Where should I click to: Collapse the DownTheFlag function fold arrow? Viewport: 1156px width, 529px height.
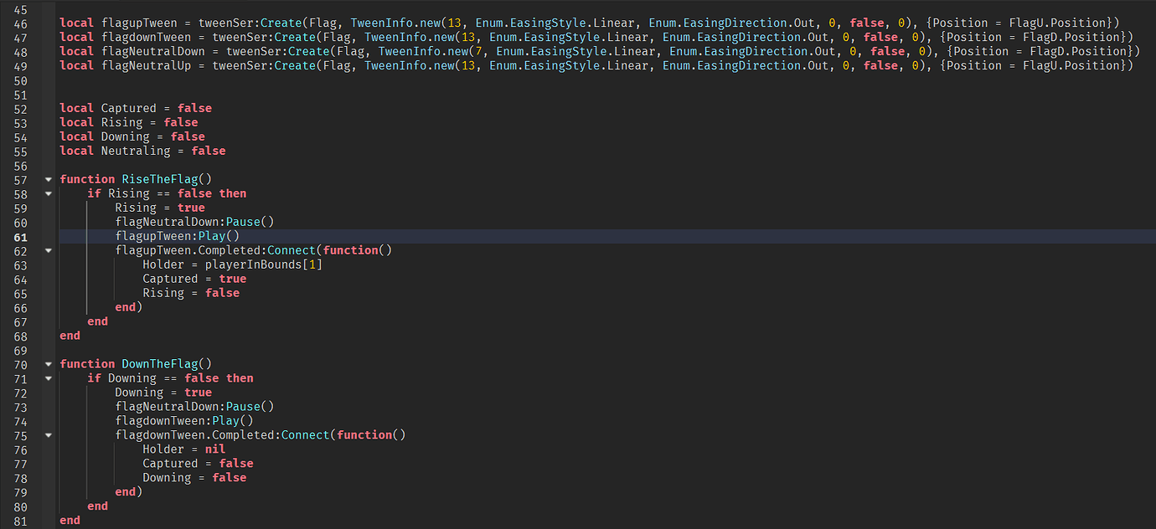48,364
